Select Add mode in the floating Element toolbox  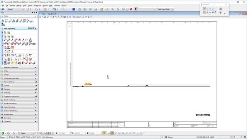coord(207,12)
